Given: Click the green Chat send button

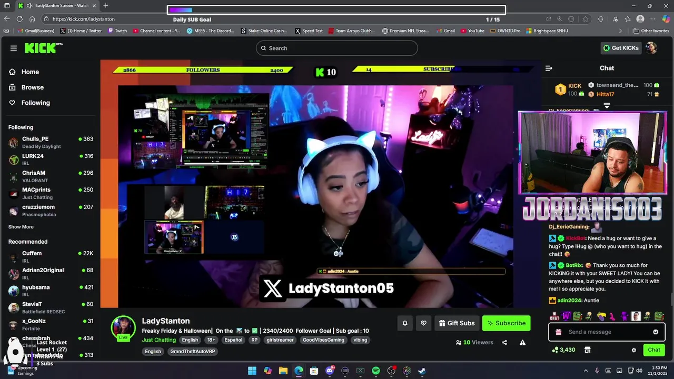Looking at the screenshot, I should pos(654,350).
